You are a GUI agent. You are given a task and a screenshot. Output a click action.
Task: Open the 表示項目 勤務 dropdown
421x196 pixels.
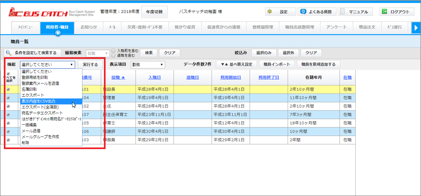point(147,64)
